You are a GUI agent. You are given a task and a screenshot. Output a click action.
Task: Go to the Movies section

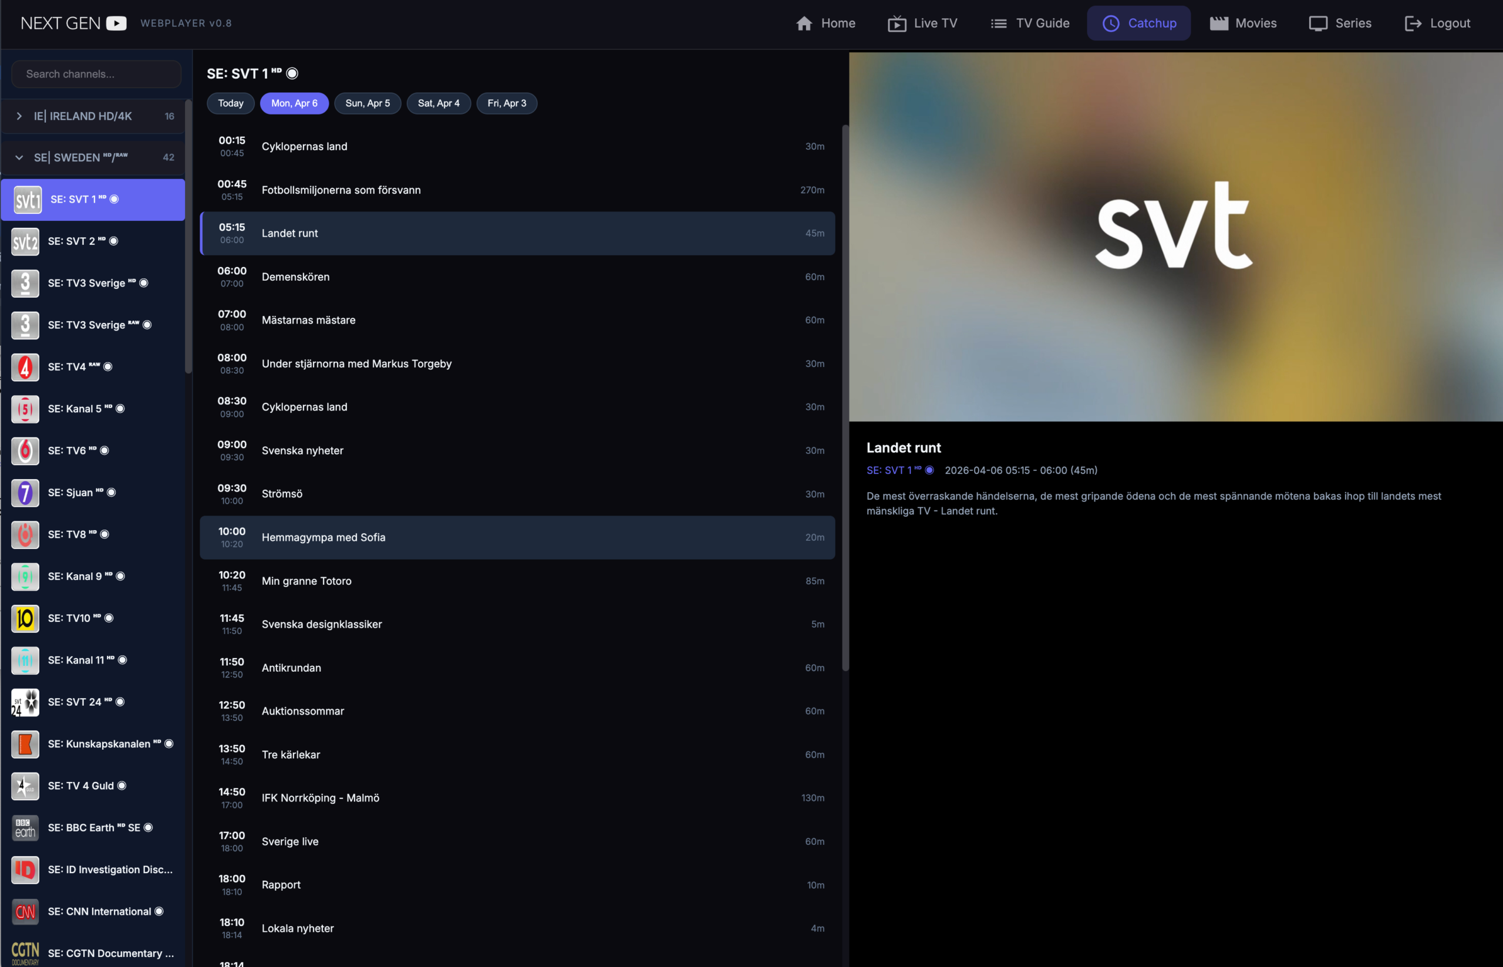tap(1242, 23)
